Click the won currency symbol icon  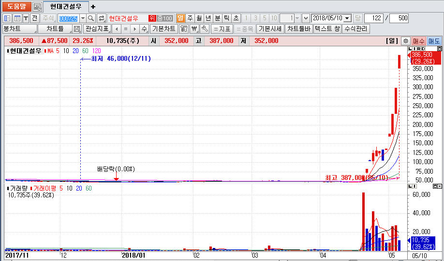(194, 29)
